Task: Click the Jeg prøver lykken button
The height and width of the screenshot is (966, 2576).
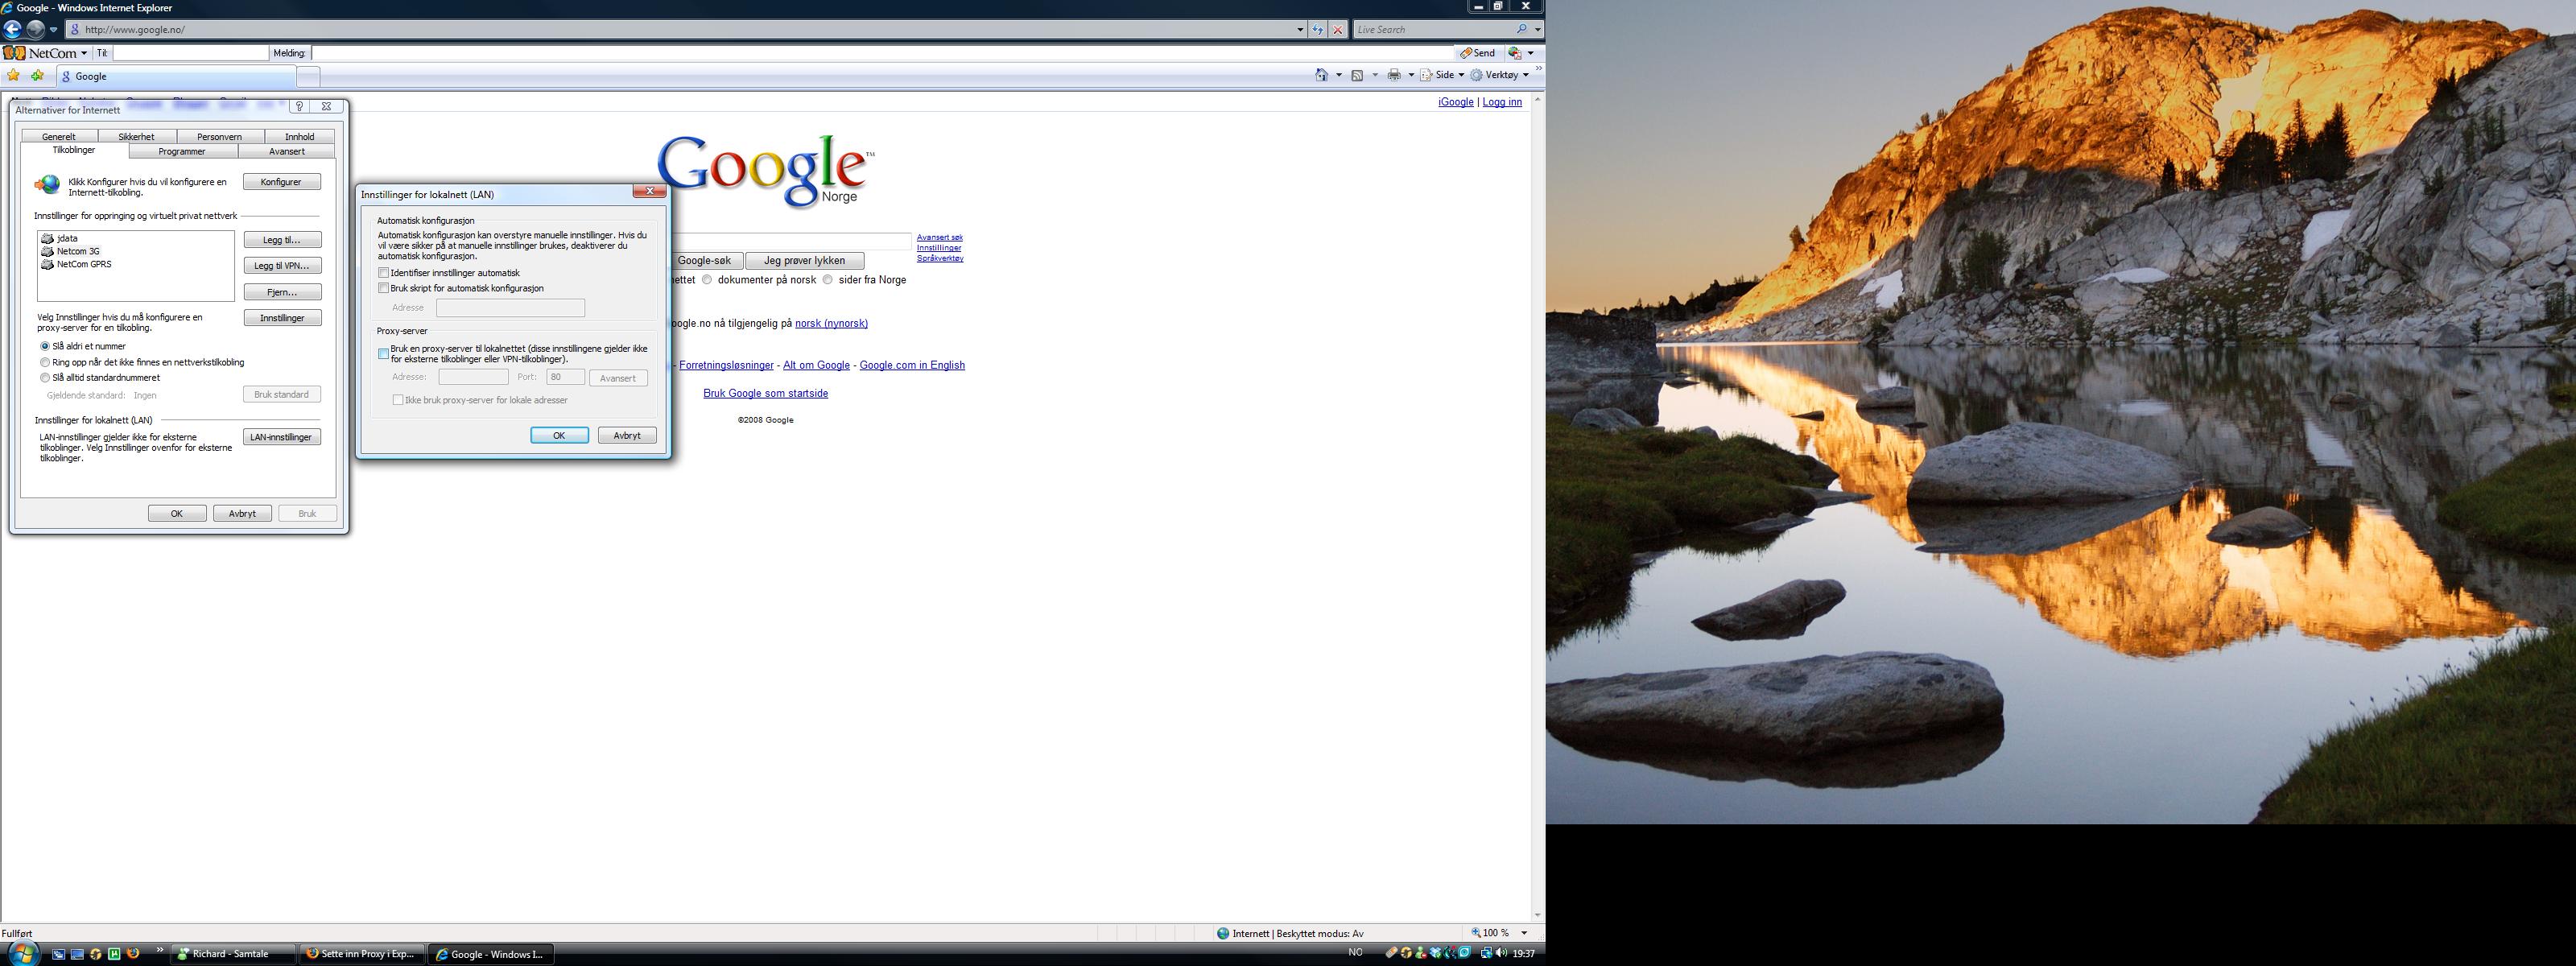Action: click(804, 261)
